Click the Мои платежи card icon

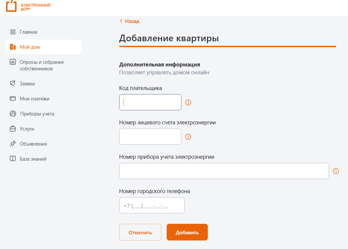pos(13,99)
